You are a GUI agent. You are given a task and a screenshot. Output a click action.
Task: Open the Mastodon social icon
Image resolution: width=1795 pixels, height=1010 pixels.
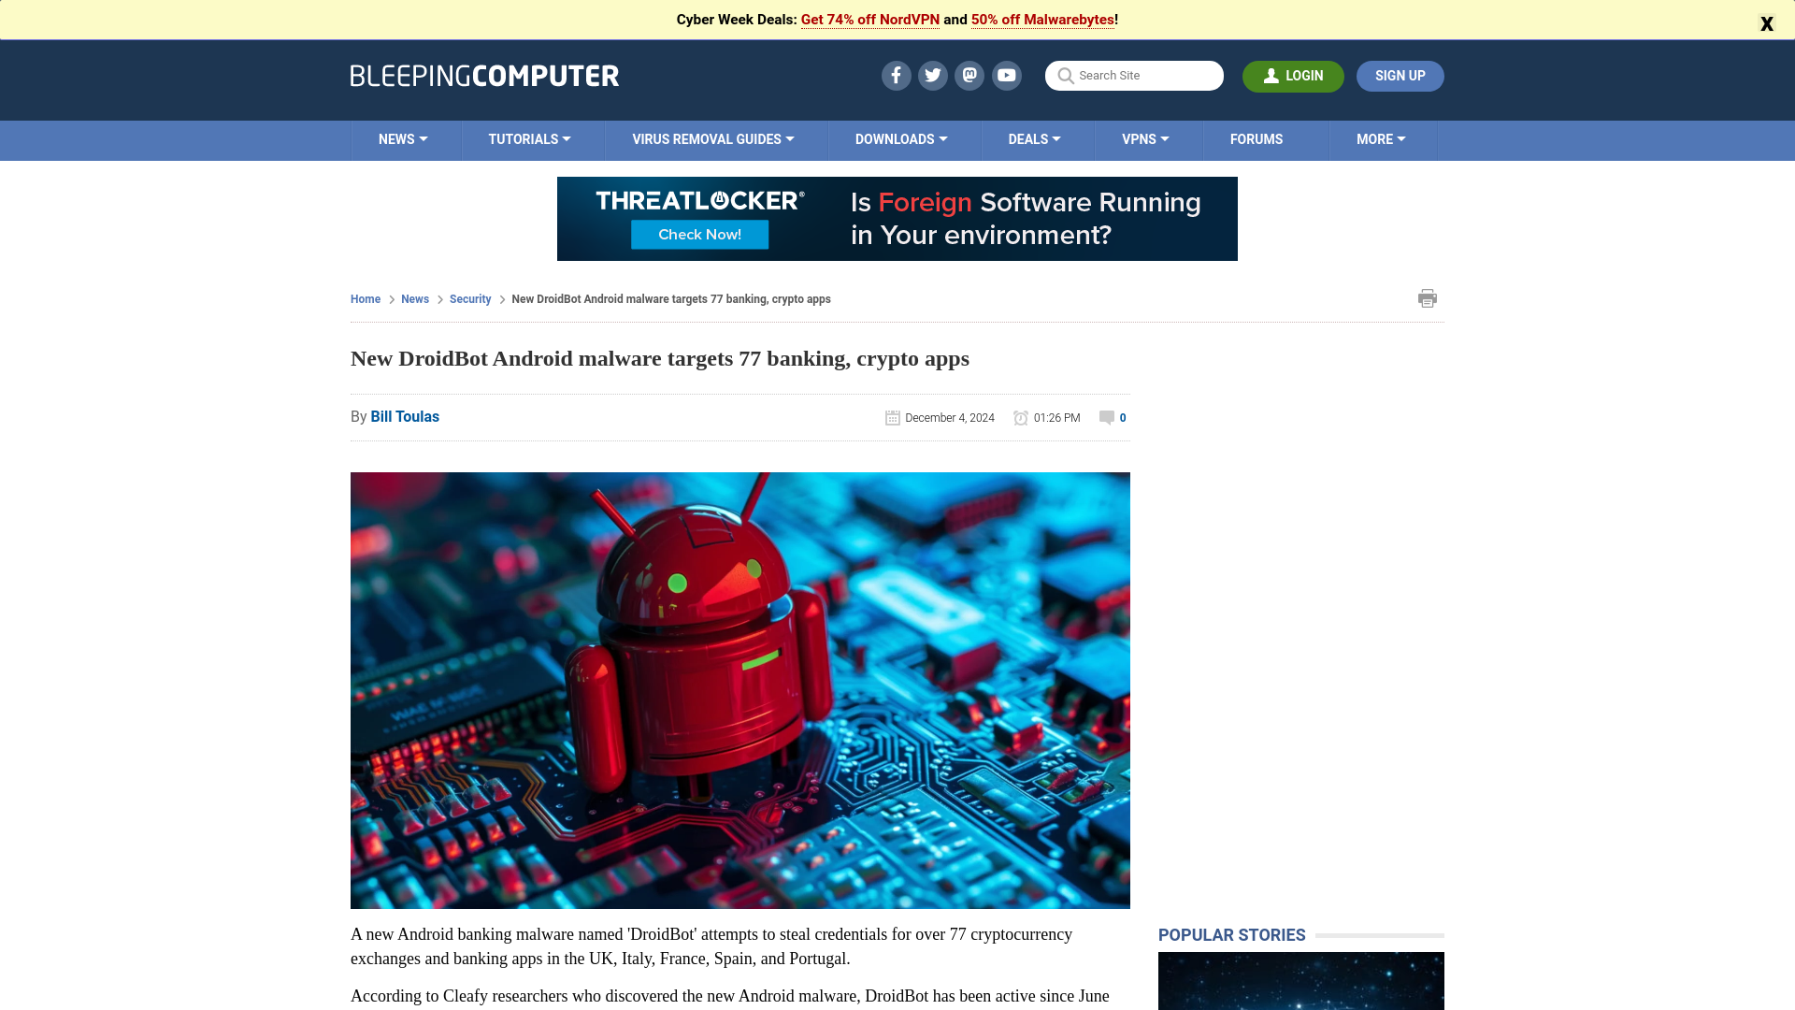pyautogui.click(x=969, y=76)
